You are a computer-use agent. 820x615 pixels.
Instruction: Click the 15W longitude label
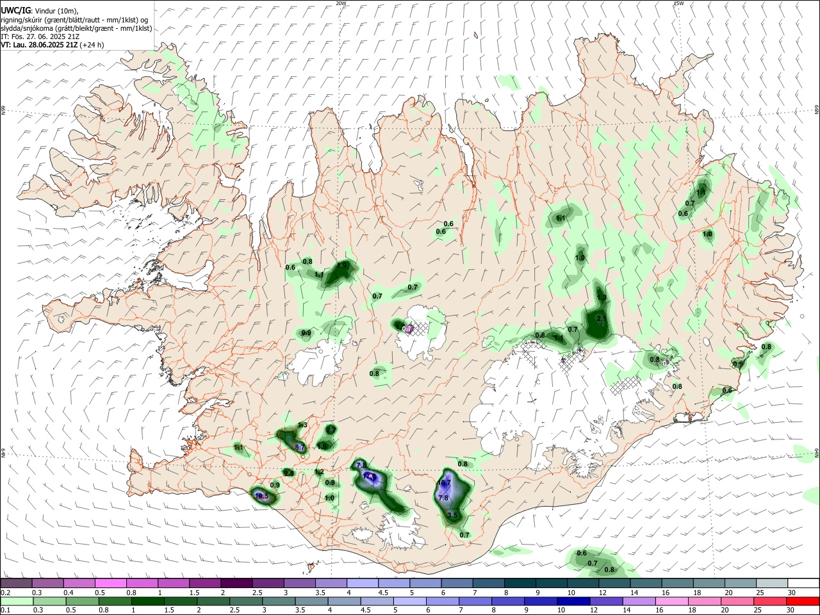pyautogui.click(x=678, y=3)
